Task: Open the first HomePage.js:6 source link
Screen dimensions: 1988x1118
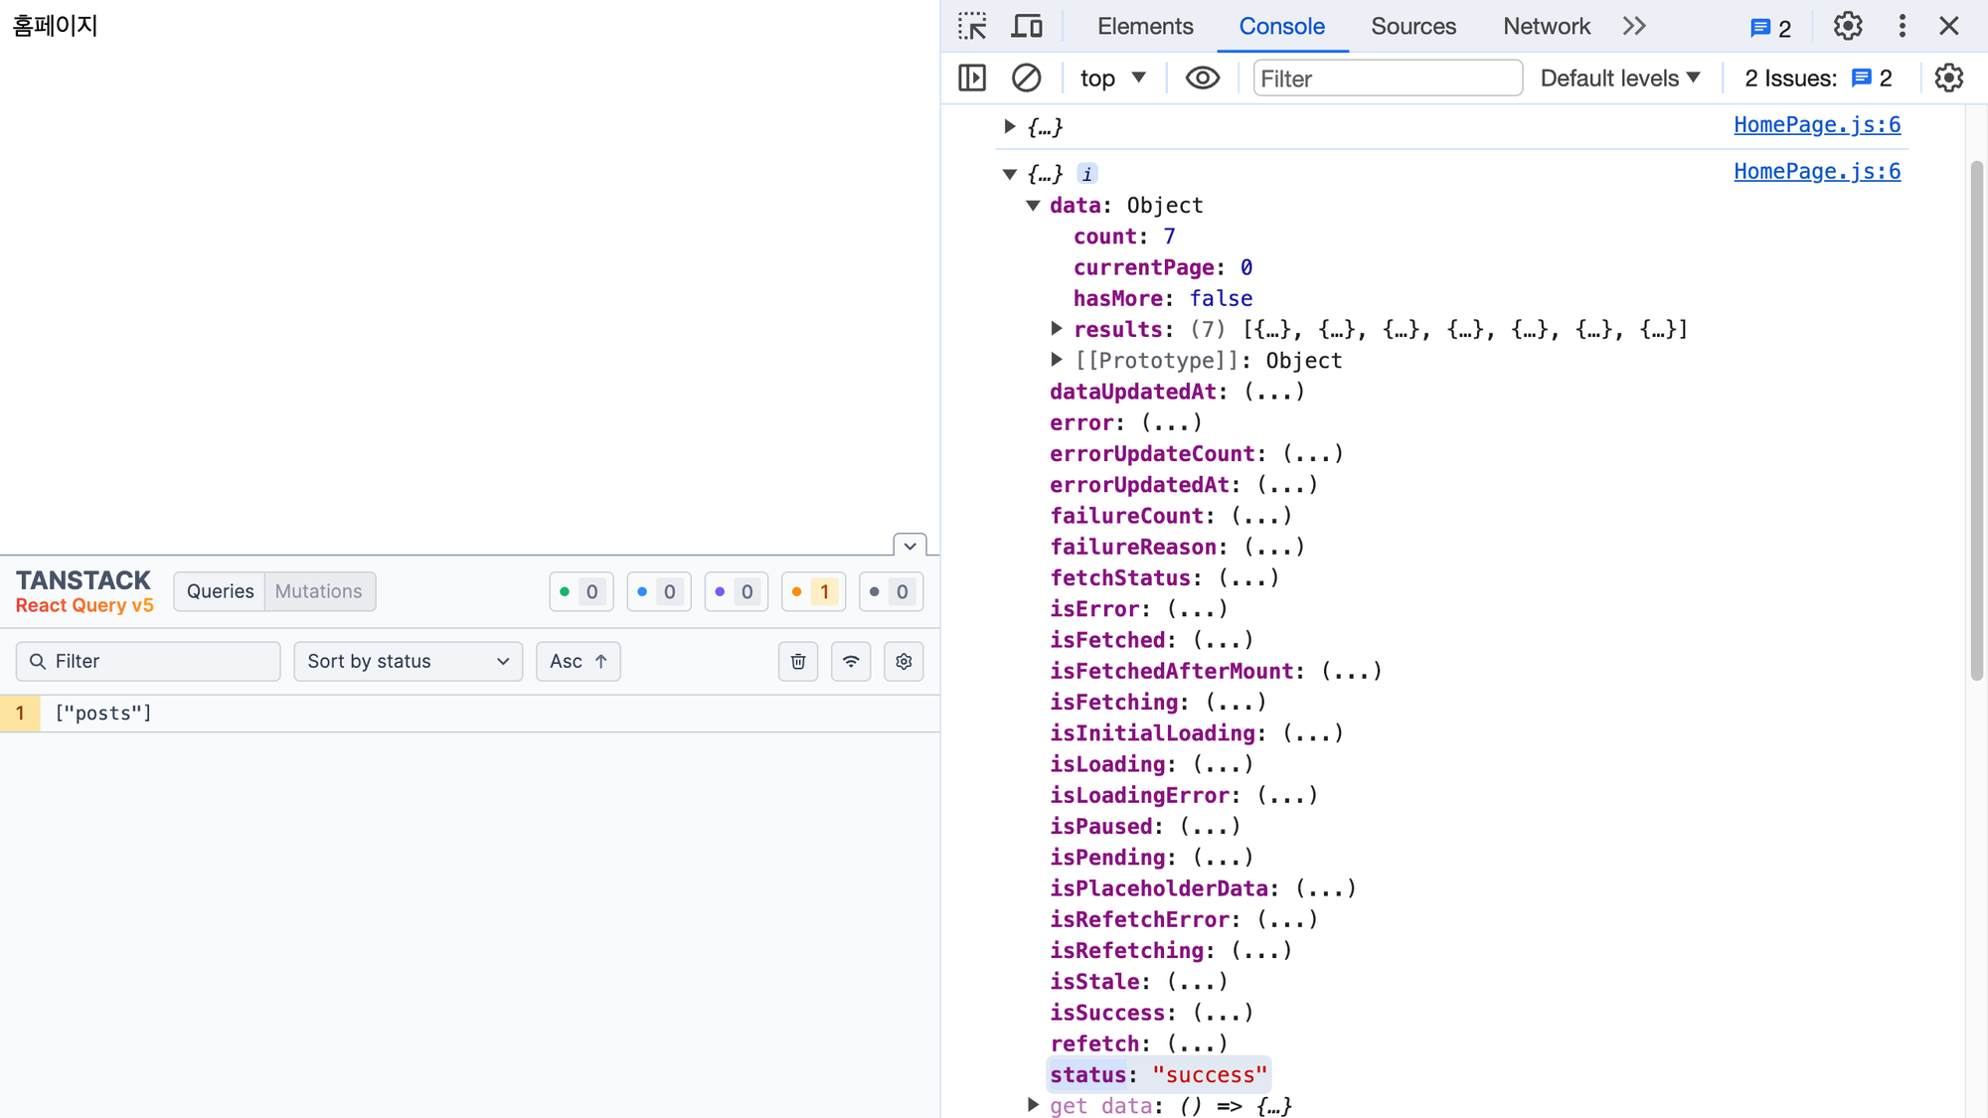Action: [x=1816, y=125]
